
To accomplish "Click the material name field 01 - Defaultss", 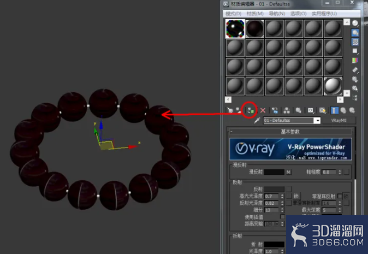I will point(289,121).
